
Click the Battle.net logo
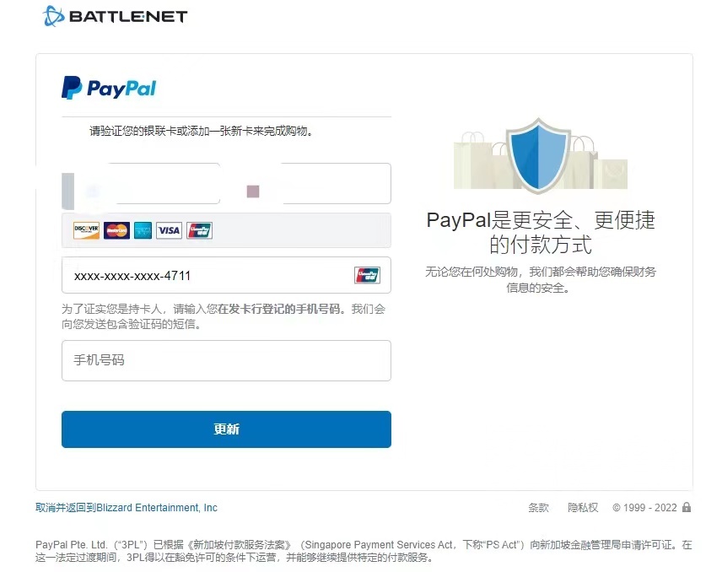(x=115, y=17)
